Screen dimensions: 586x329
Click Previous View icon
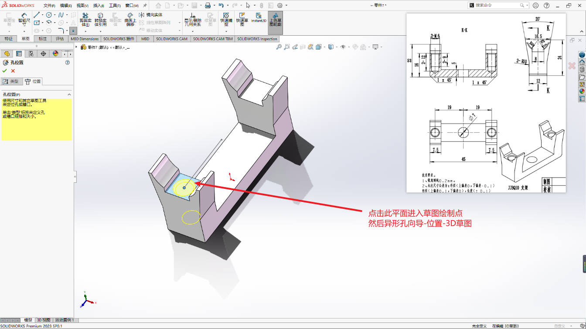295,47
